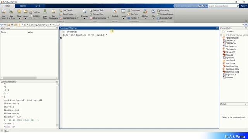Screen dimensions: 248x139
Task: Select expfseries.m file
Action: pyautogui.click(x=231, y=46)
